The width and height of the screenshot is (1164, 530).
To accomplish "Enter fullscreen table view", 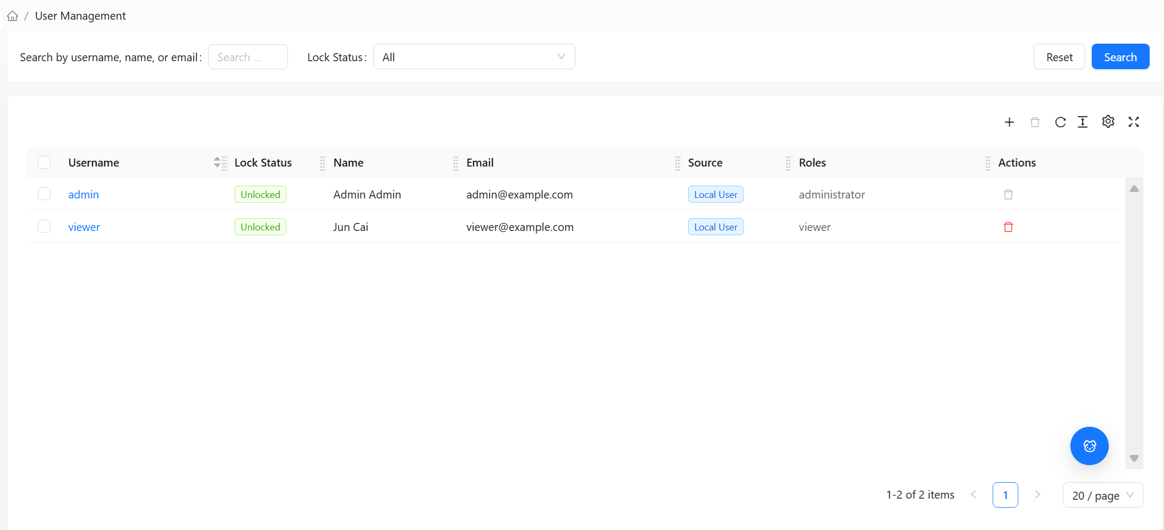I will (1134, 122).
